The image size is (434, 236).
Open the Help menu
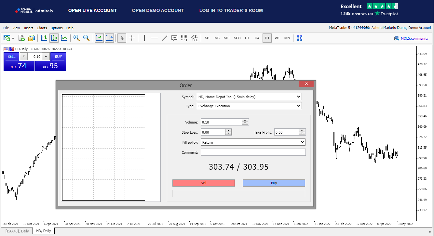pyautogui.click(x=70, y=28)
